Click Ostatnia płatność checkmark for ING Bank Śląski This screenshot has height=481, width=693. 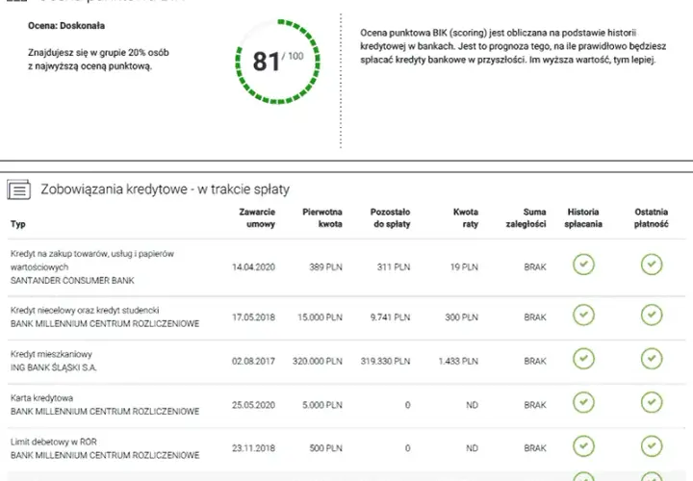tap(652, 359)
